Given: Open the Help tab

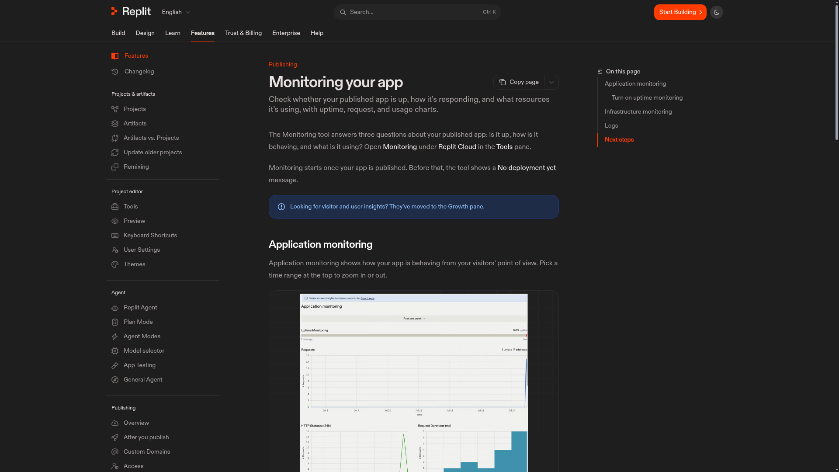Looking at the screenshot, I should pos(317,33).
